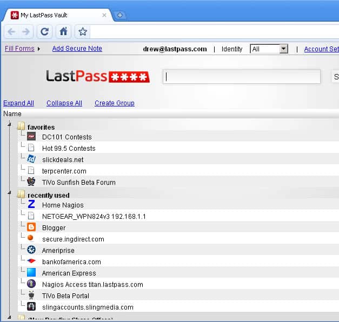Screen dimensions: 339x322
Task: Open a new tab with plus button
Action: (x=120, y=15)
